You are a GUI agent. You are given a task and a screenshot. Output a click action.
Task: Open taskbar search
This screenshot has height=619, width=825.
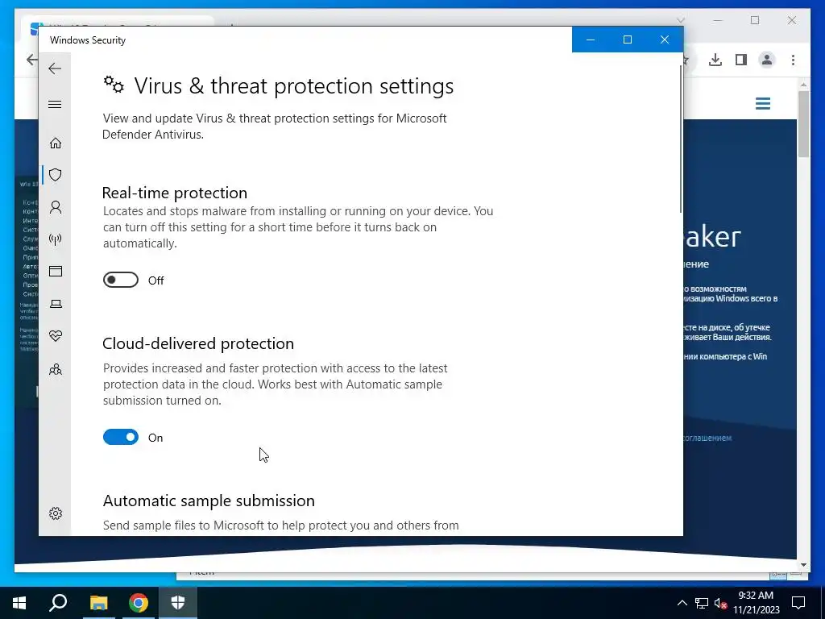(x=58, y=603)
